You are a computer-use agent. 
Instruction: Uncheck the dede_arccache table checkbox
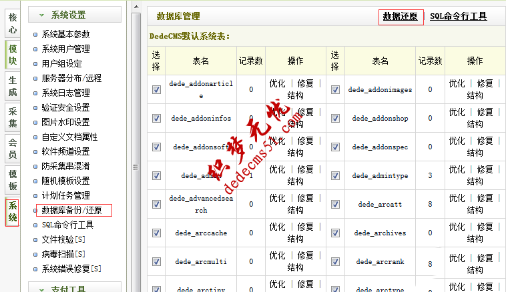[x=156, y=233]
